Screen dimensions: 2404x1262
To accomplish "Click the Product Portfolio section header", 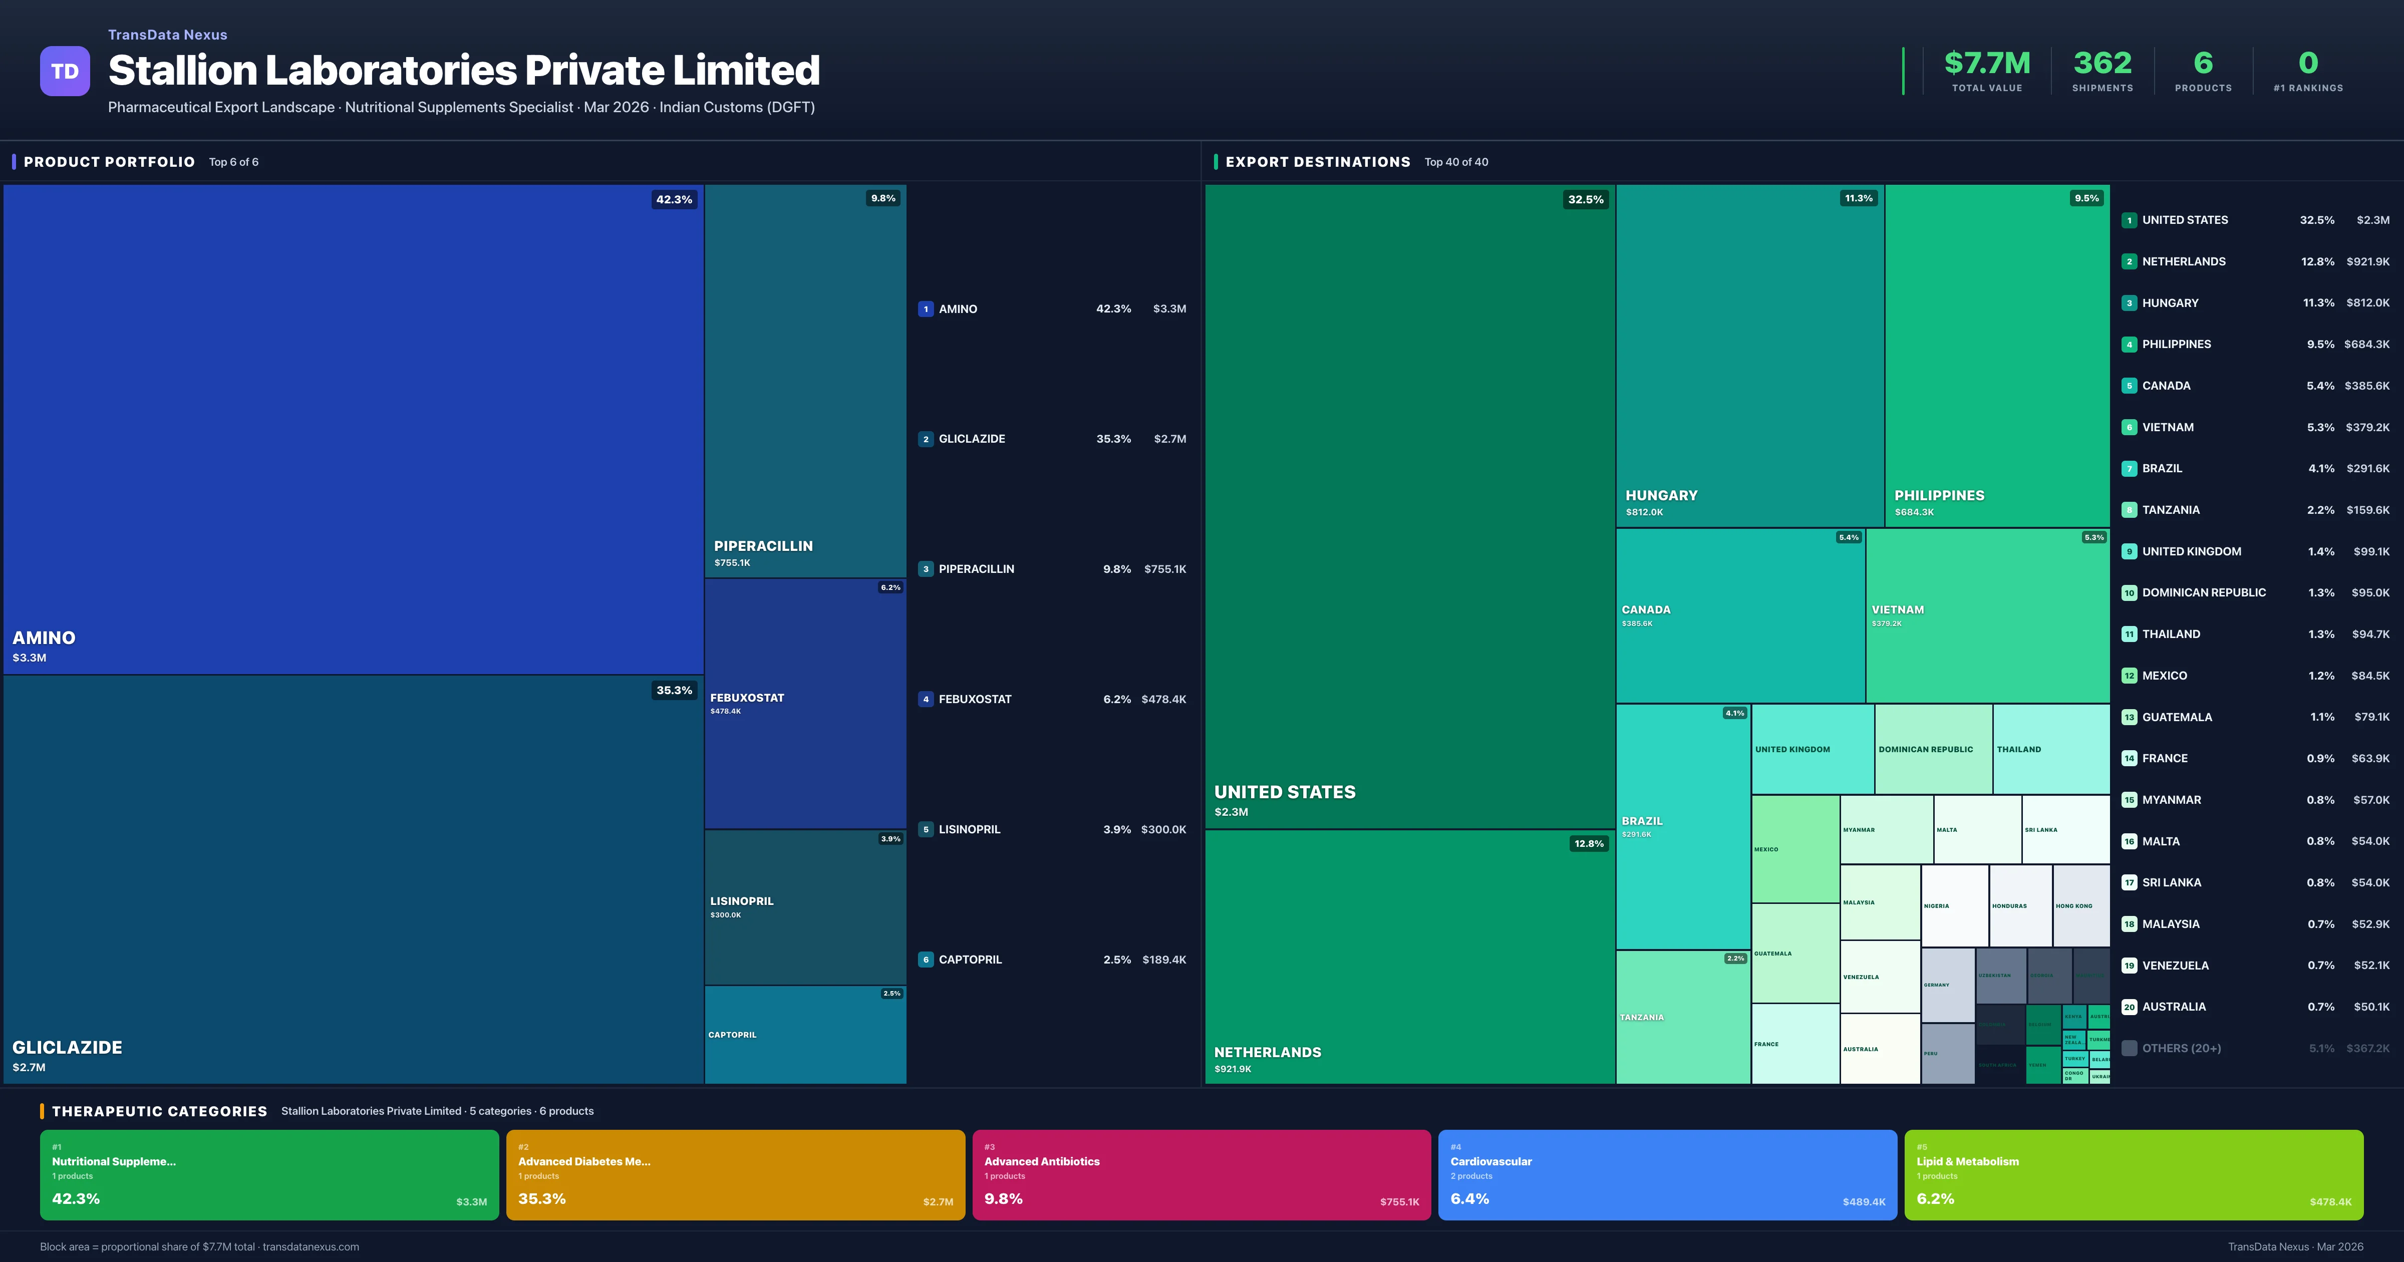I will [x=109, y=162].
